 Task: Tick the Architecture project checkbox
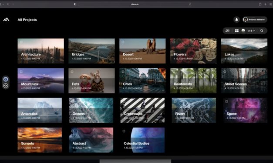coord(21,42)
